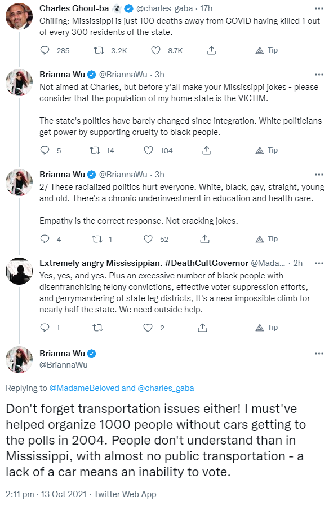Screen dimensions: 329x505
Task: Open more options on the main Brianna Wu tweet
Action: pyautogui.click(x=319, y=354)
